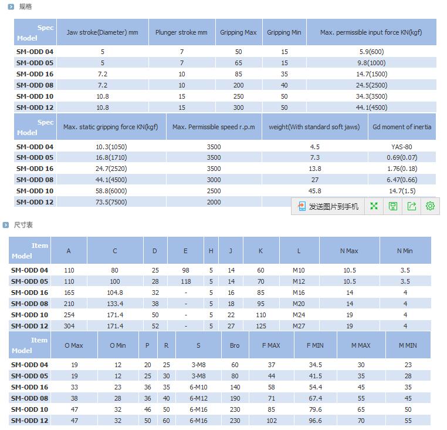Click 'Max. Permissible speed r.p.m' header
The width and height of the screenshot is (447, 430).
[214, 127]
